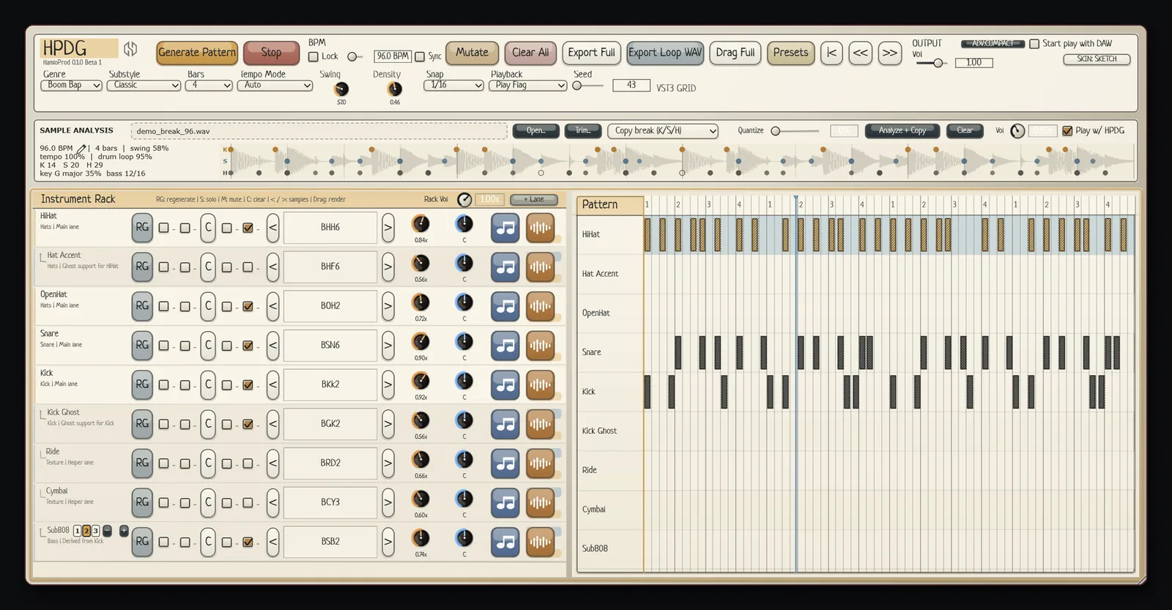Click the pencil icon next to 96.0 BPM
This screenshot has width=1172, height=610.
[81, 149]
